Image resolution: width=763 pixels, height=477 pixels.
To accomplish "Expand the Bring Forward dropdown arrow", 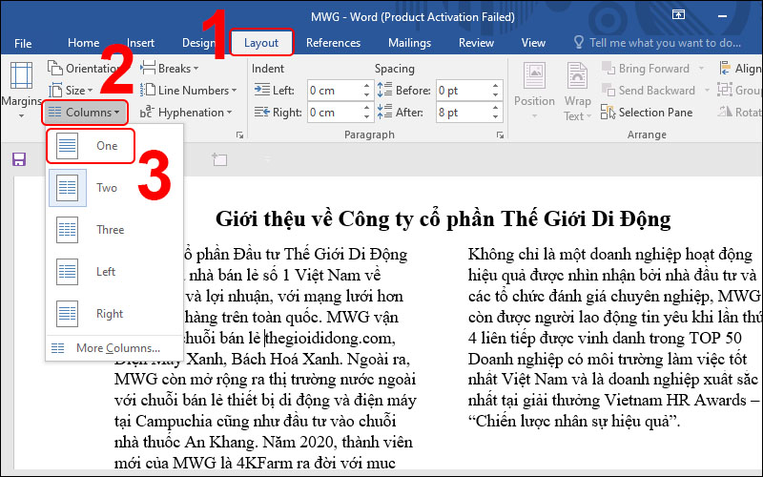I will click(701, 68).
